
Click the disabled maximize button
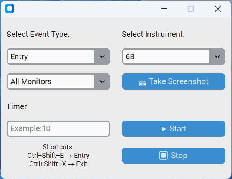coord(191,8)
